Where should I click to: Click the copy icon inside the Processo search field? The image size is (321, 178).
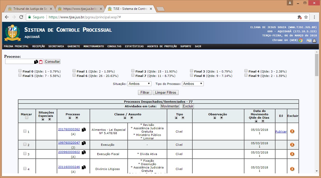(x=36, y=62)
